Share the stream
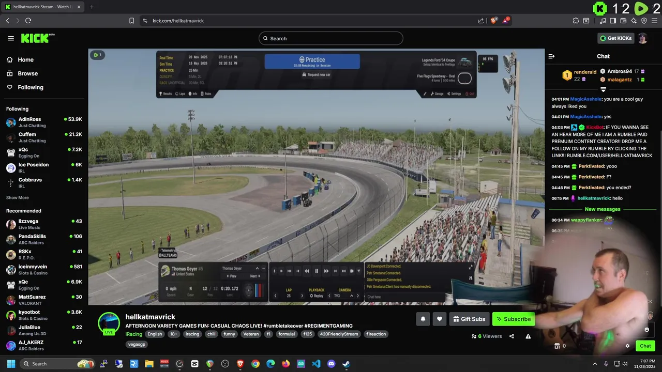 (x=511, y=336)
